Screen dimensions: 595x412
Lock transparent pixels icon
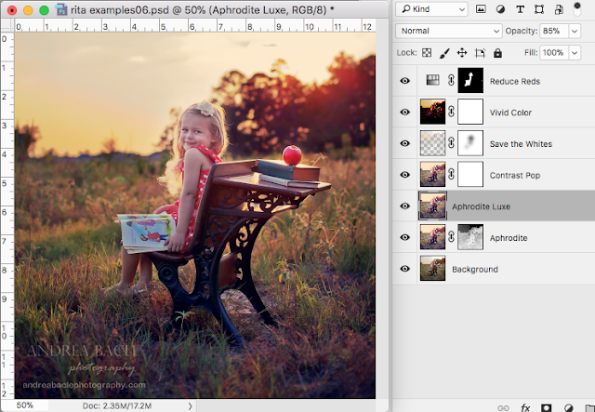tap(427, 53)
